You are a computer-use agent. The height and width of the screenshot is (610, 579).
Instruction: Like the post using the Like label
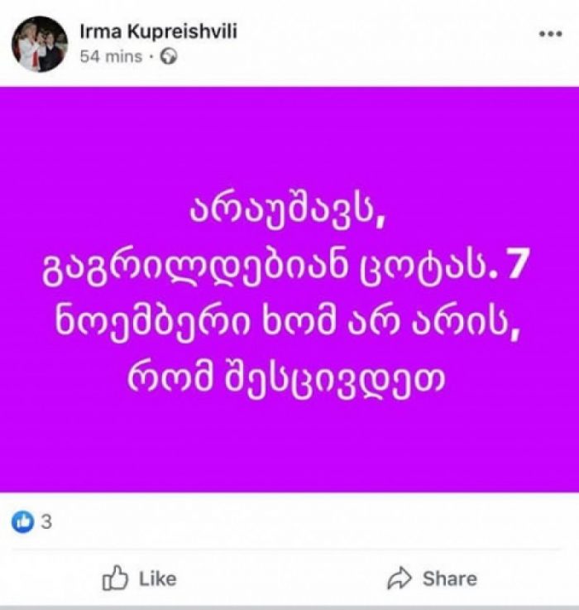(158, 579)
